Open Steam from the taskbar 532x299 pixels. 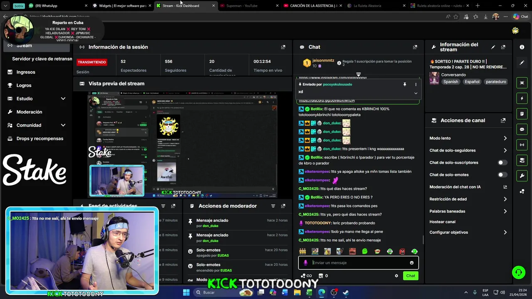point(345,292)
